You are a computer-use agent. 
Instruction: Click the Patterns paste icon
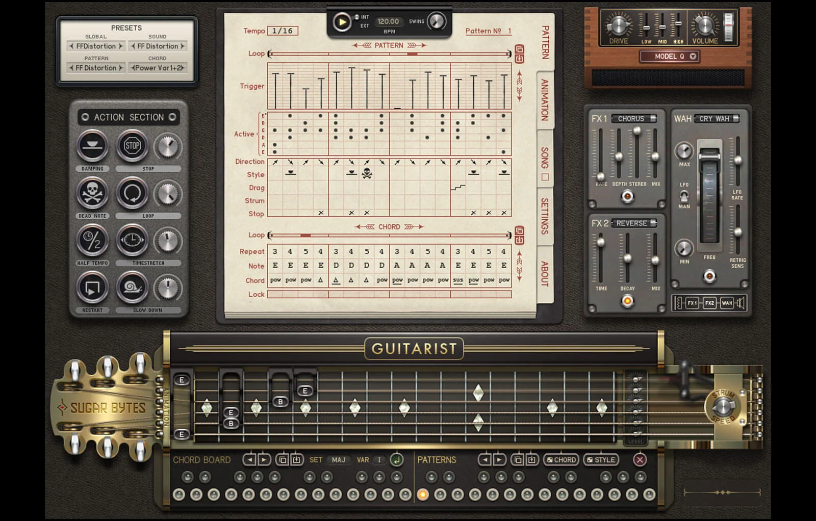tap(532, 460)
